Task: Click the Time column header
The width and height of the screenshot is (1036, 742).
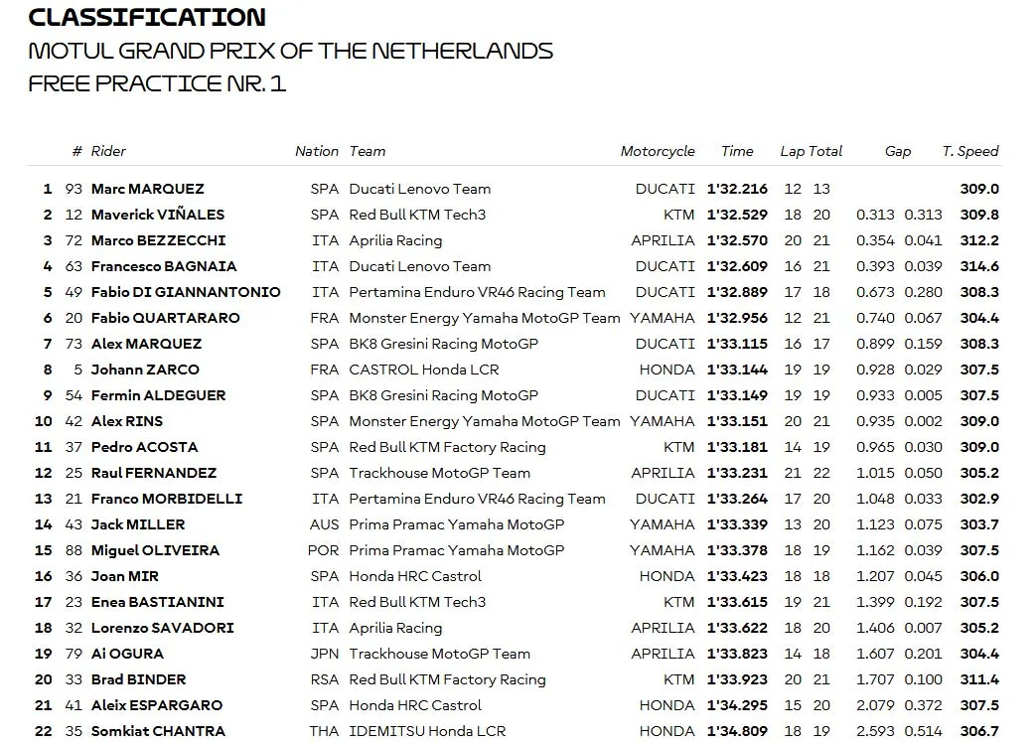Action: (x=737, y=151)
